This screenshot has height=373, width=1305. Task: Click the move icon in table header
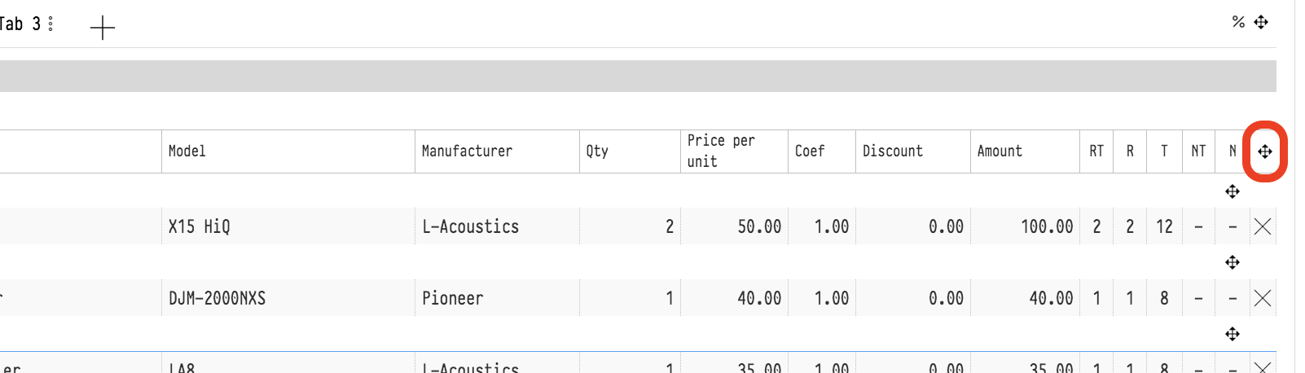pos(1265,151)
